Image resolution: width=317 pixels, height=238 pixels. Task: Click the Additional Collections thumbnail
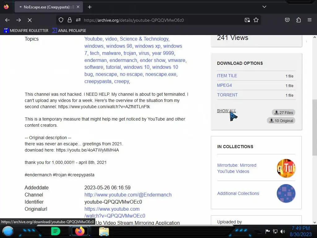pyautogui.click(x=286, y=193)
